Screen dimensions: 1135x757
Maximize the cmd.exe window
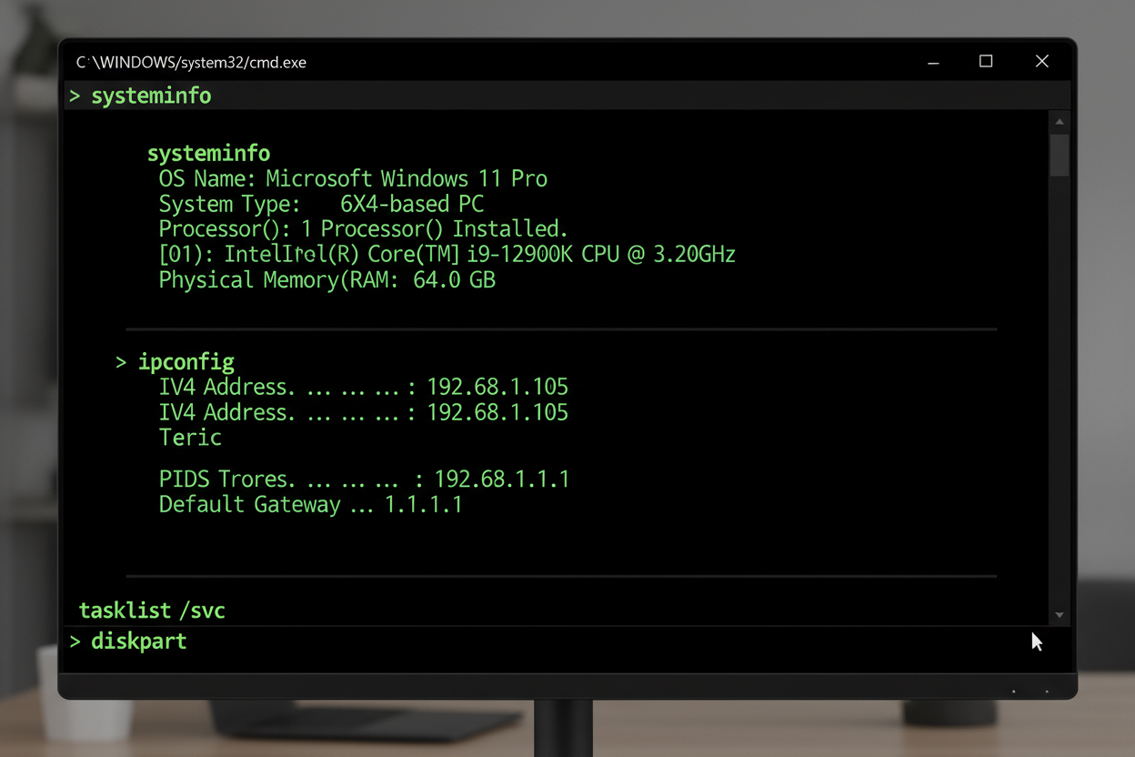click(x=986, y=61)
